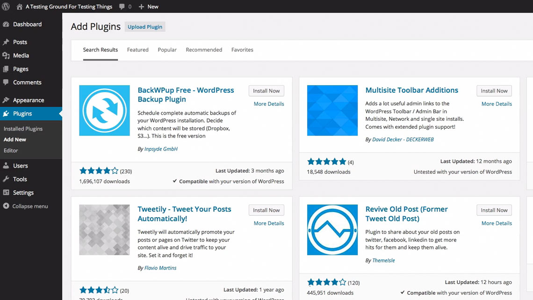
Task: Click the Appearance paintbrush icon
Action: 6,100
